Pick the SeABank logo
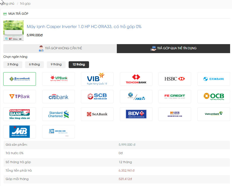232x186 pixels. coord(97,114)
